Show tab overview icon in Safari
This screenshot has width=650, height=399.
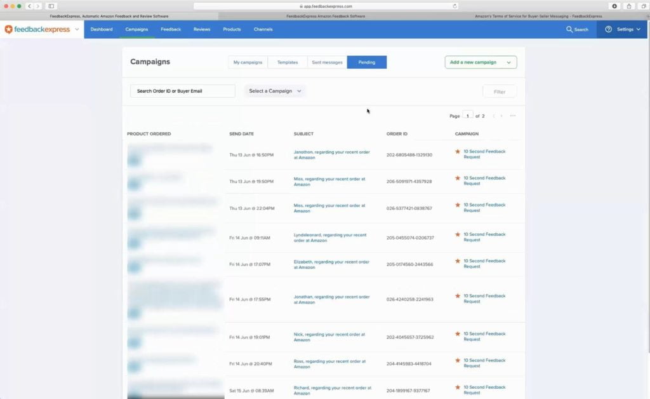pyautogui.click(x=644, y=6)
